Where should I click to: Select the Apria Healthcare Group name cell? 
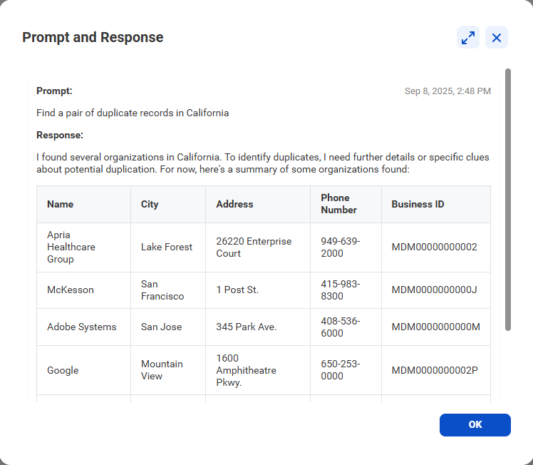(83, 247)
